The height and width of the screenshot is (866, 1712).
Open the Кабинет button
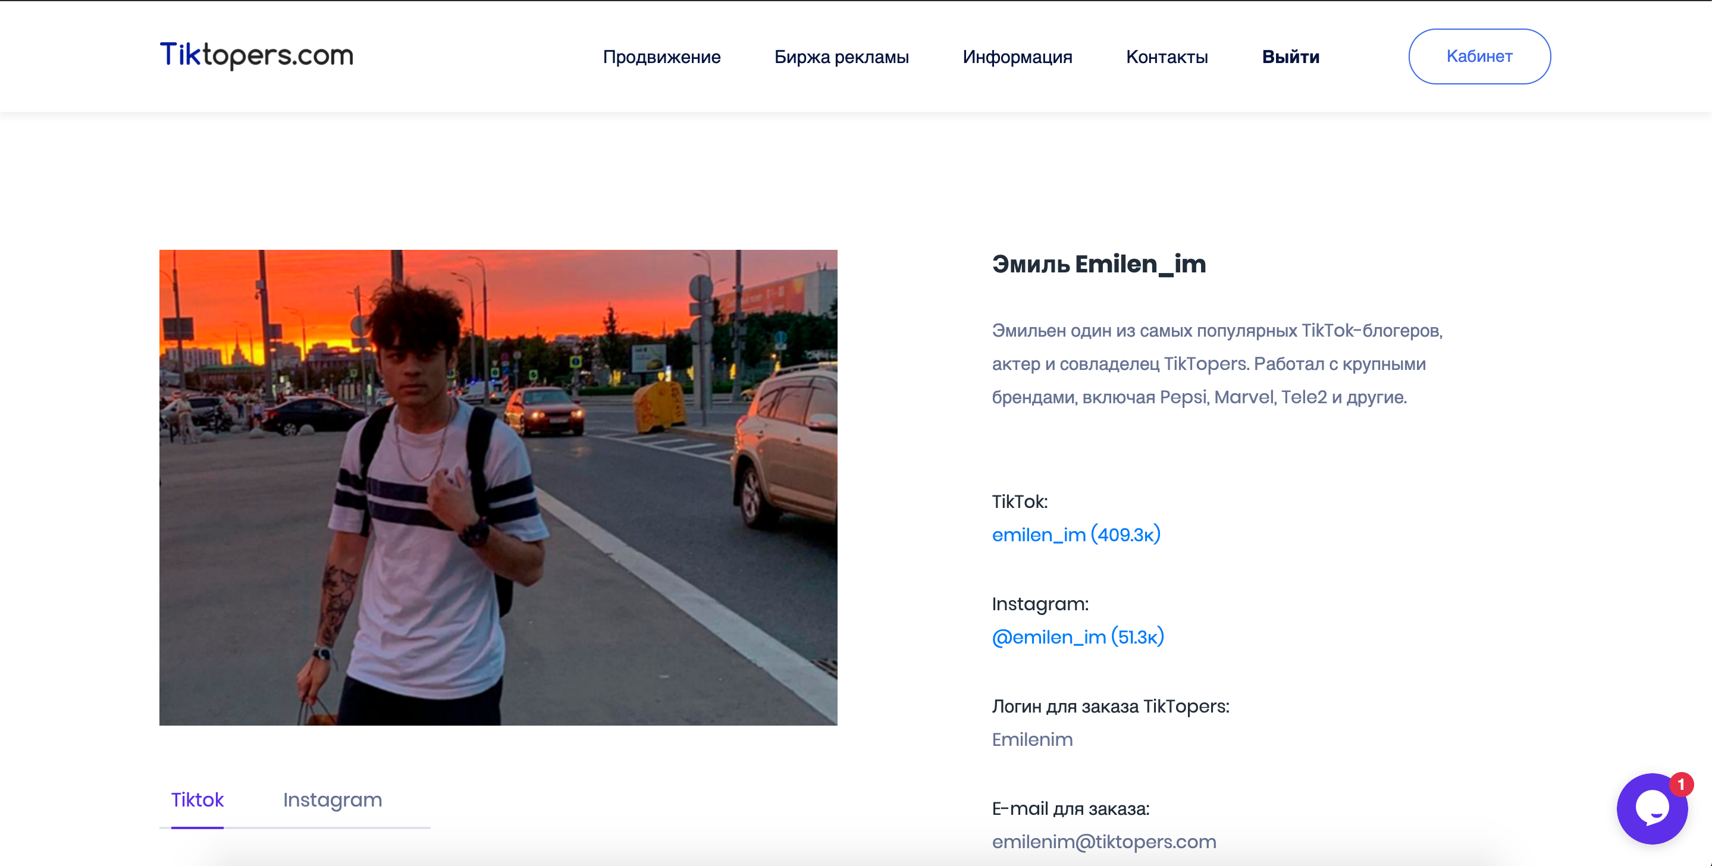pos(1479,57)
